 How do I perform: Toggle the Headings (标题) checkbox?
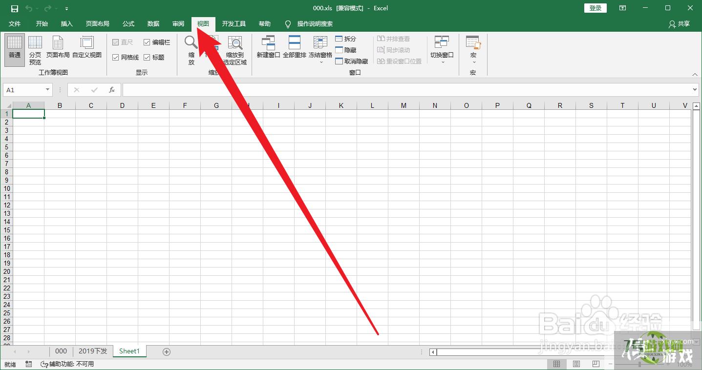pyautogui.click(x=147, y=57)
